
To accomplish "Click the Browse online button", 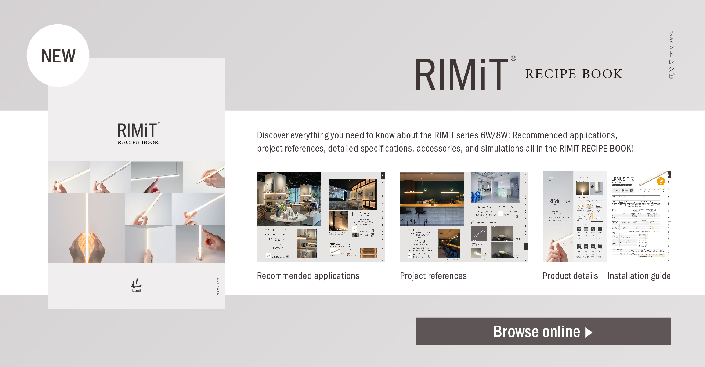I will [x=543, y=331].
